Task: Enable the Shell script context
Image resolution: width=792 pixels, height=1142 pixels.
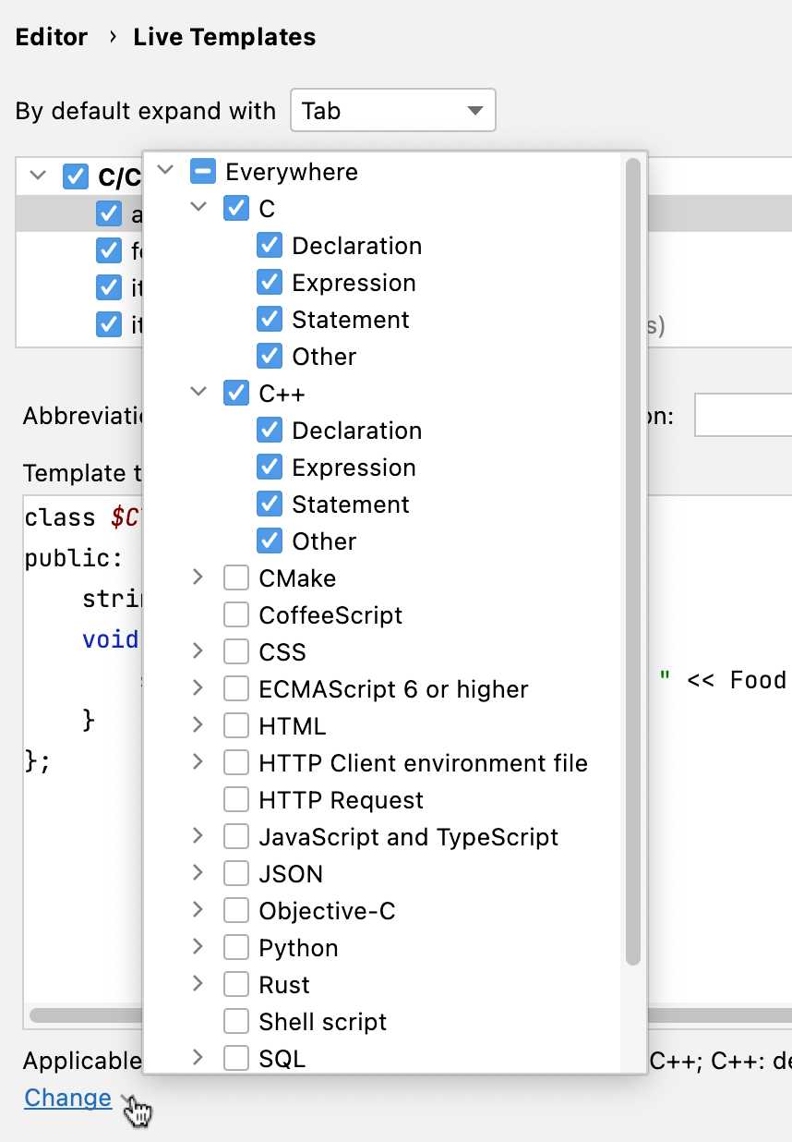Action: [x=235, y=1021]
